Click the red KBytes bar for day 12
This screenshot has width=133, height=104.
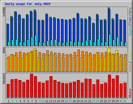[51, 87]
